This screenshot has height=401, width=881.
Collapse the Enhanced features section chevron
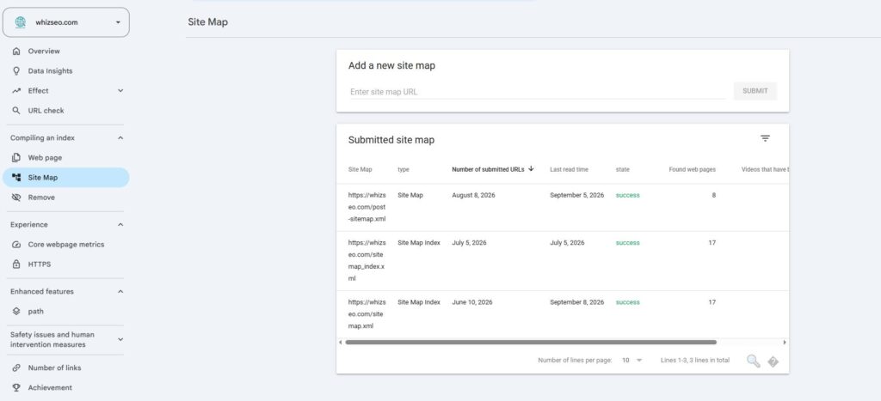120,292
